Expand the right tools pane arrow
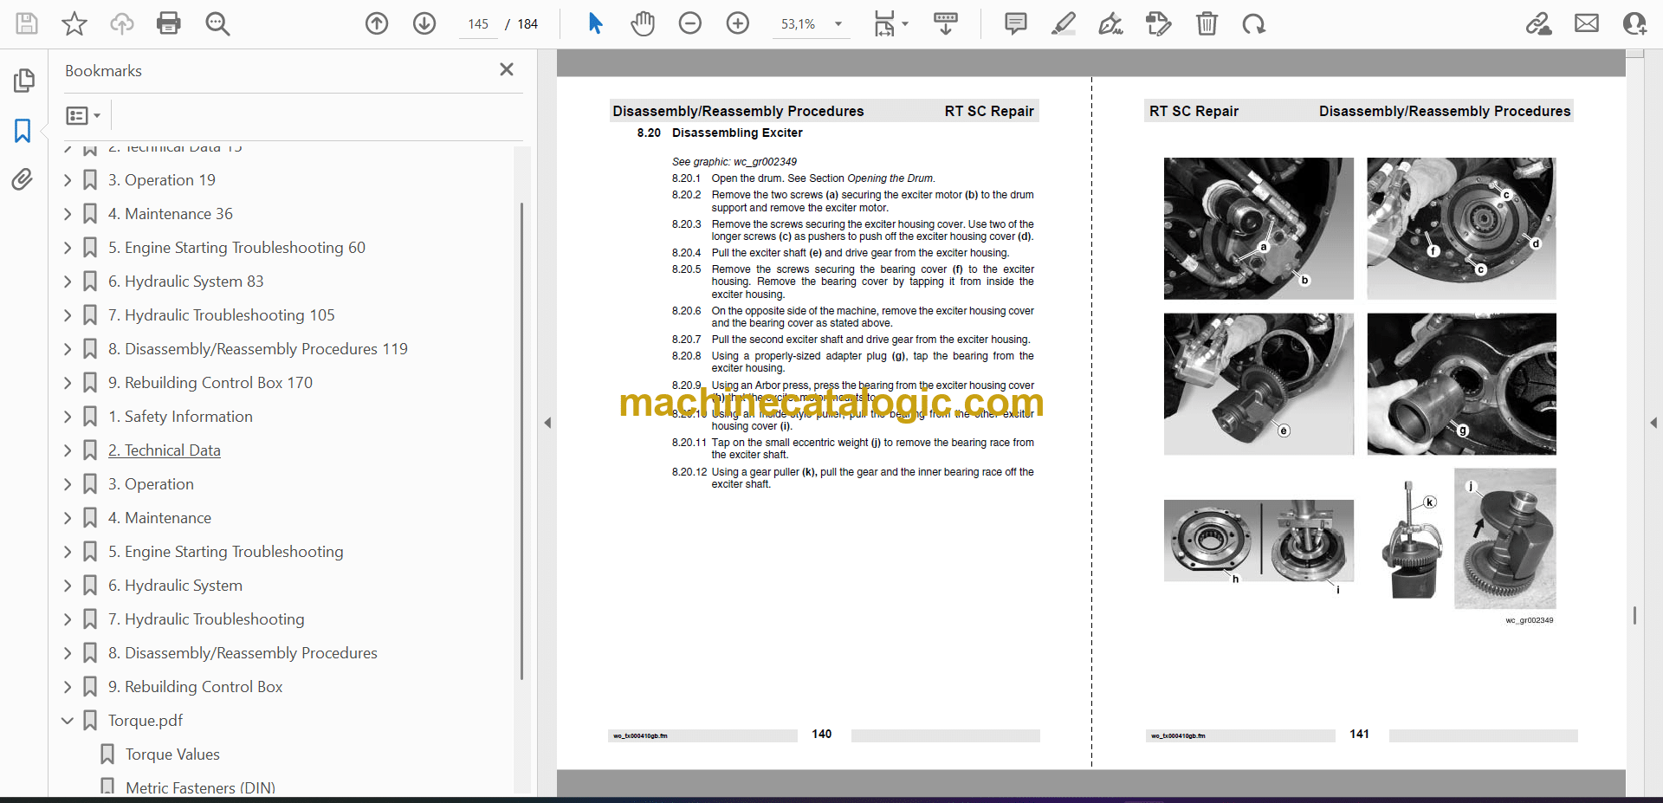 click(1653, 423)
